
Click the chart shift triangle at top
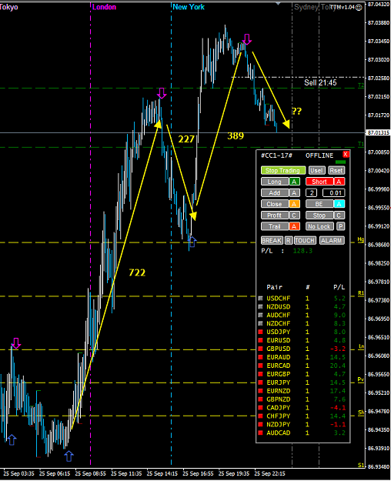click(278, 4)
